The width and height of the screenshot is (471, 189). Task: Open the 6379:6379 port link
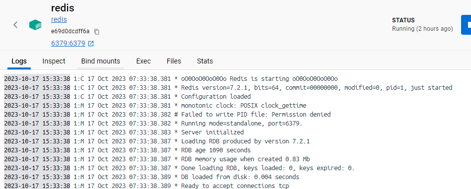[x=68, y=43]
